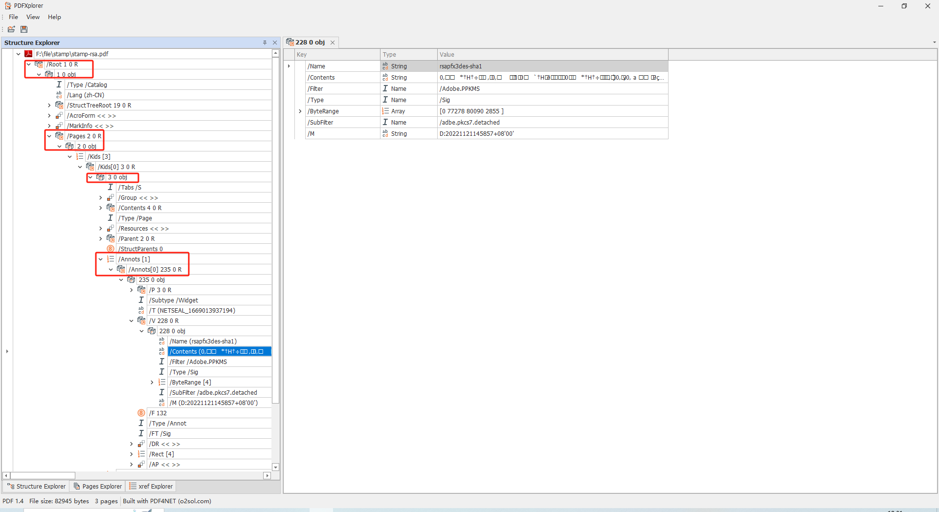The image size is (939, 512).
Task: Click the object icon of 235 0 obj
Action: pos(131,279)
